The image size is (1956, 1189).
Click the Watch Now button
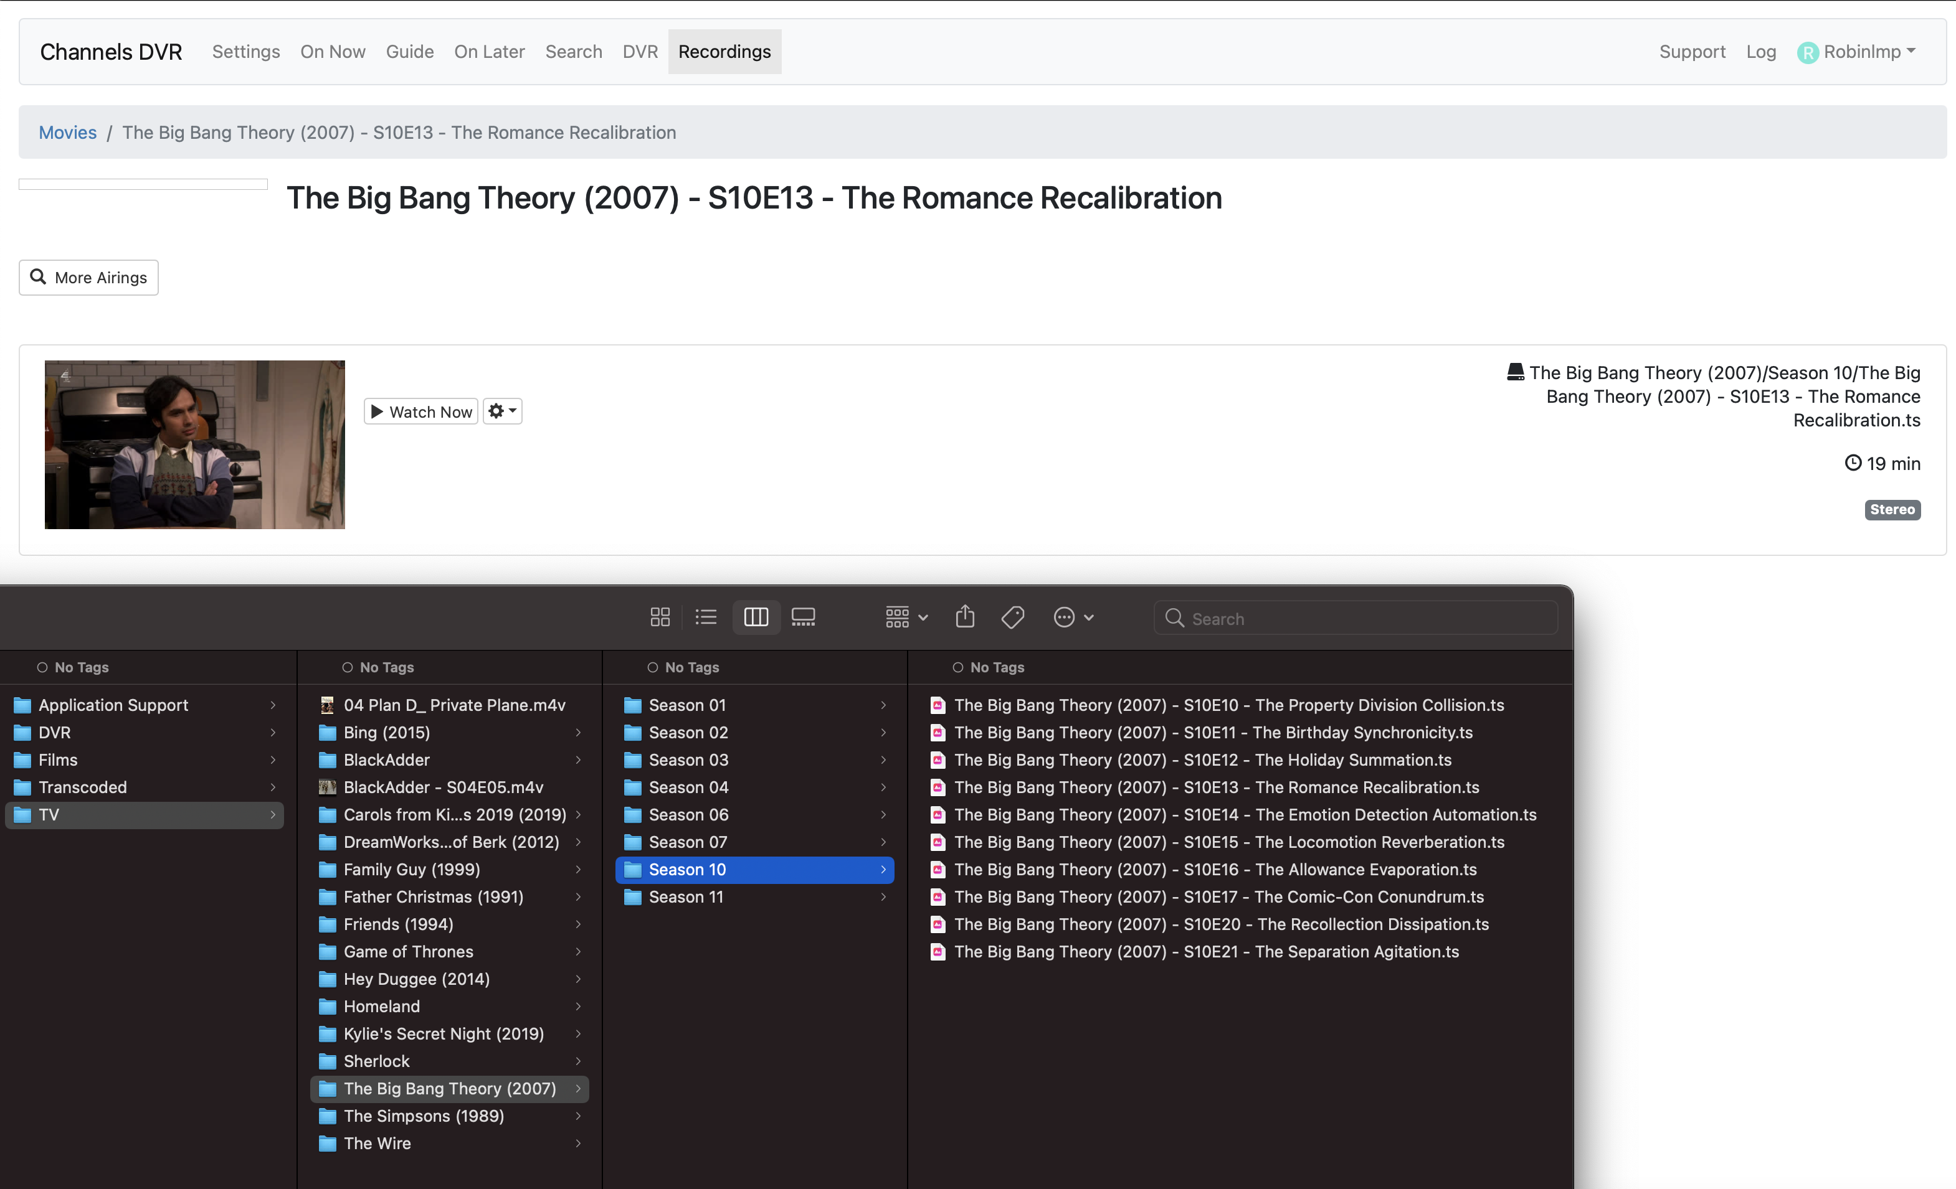click(x=420, y=411)
